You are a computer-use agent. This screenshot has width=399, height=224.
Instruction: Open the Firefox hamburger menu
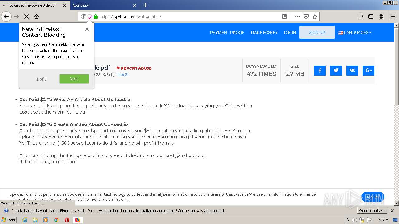coord(393,16)
